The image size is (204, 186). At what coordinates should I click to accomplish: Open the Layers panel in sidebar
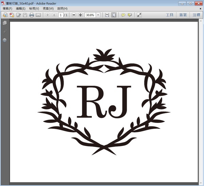(4, 40)
